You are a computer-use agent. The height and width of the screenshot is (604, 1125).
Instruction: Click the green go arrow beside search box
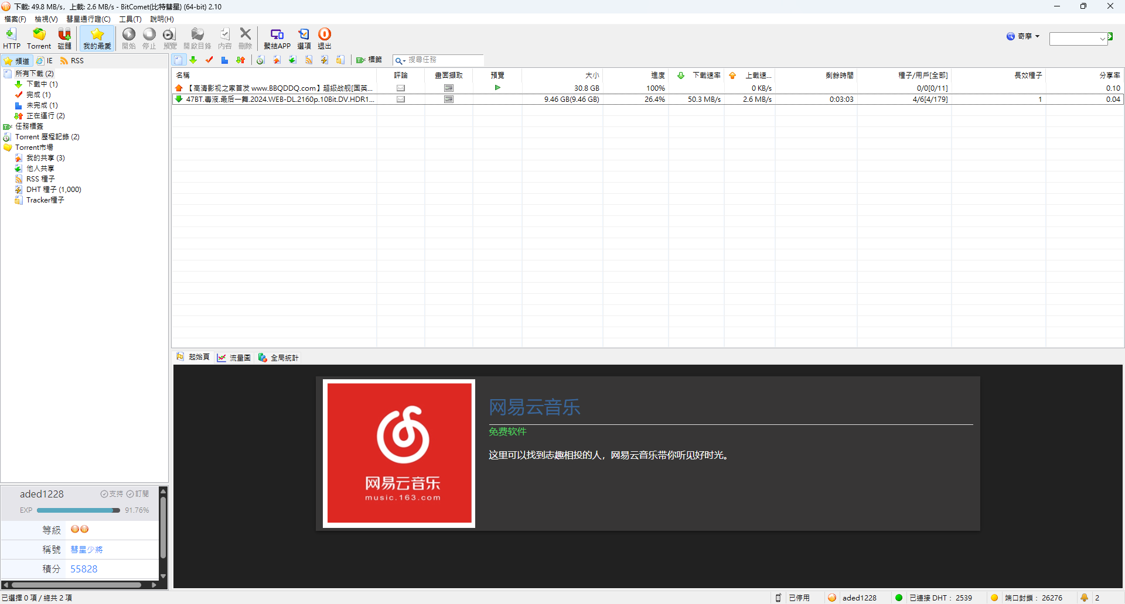pyautogui.click(x=1110, y=36)
